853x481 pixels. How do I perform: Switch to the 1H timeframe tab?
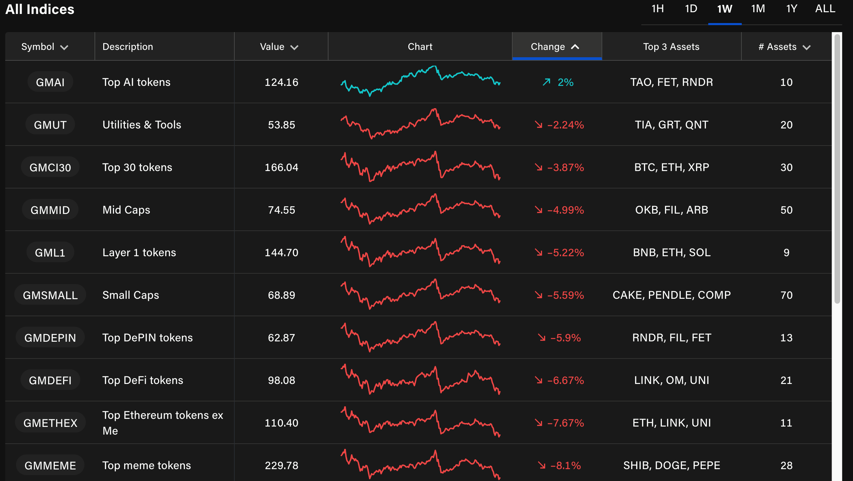[x=657, y=9]
